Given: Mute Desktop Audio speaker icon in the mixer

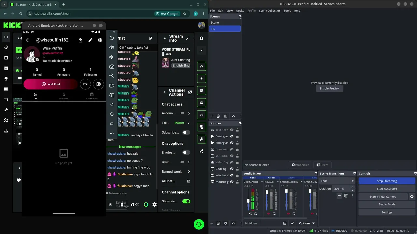Looking at the screenshot, I should point(250,214).
